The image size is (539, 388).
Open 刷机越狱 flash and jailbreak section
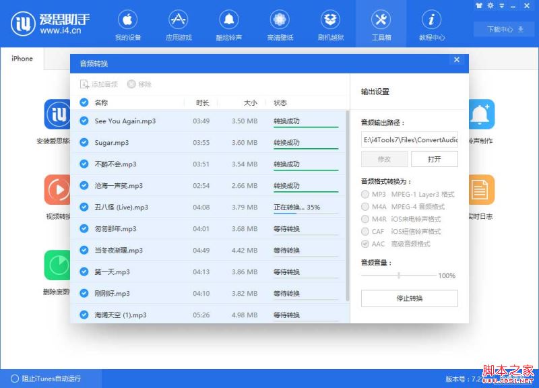tap(331, 26)
